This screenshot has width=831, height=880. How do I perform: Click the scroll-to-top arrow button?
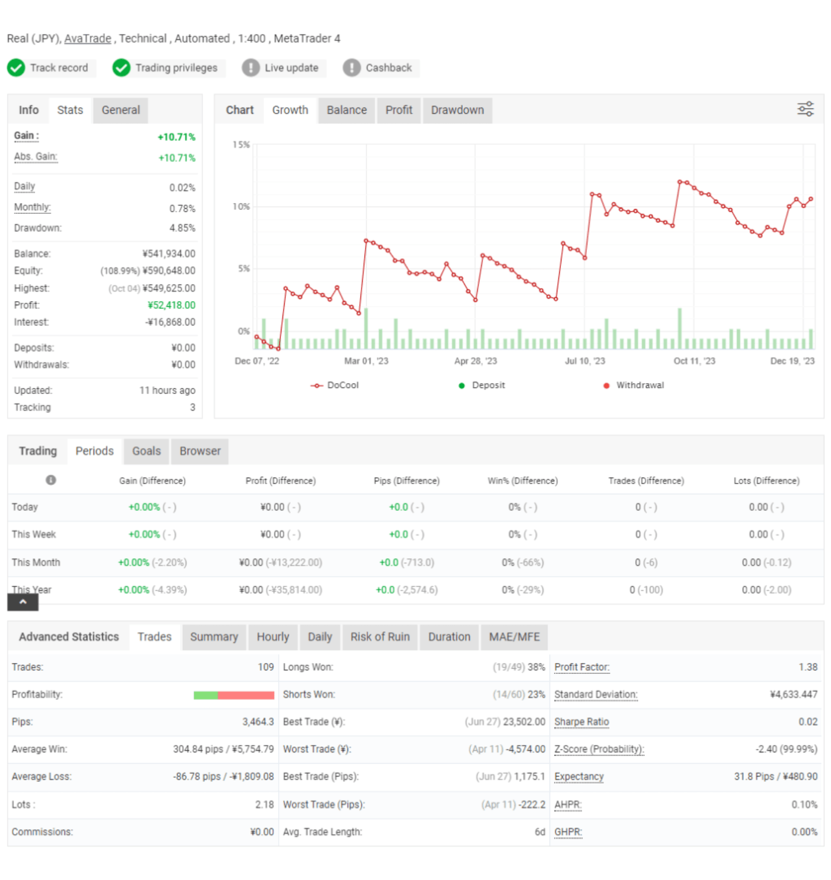click(x=23, y=602)
